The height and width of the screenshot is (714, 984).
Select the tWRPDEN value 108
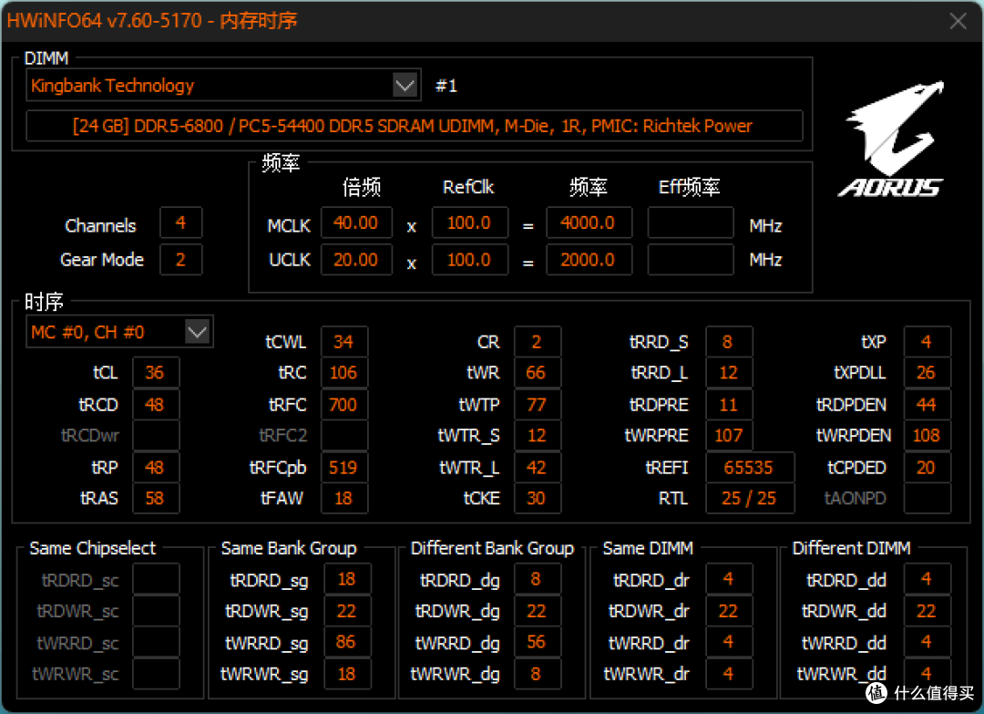click(x=926, y=436)
